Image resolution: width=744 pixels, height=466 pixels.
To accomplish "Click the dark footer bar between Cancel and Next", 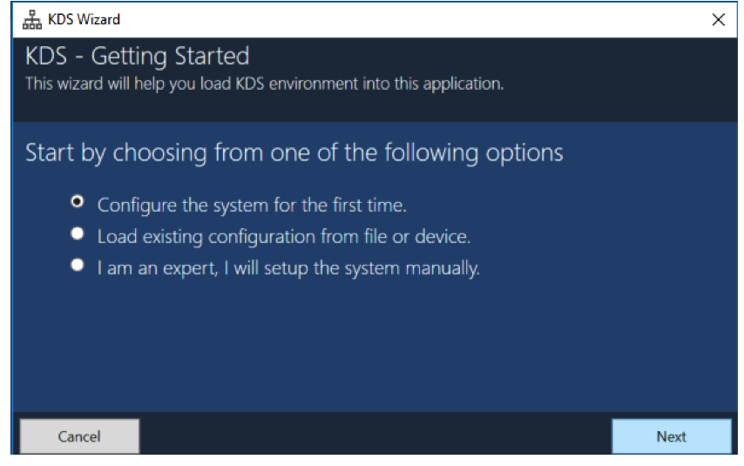I will 375,436.
